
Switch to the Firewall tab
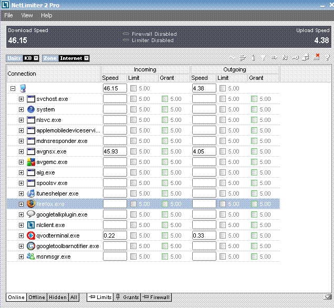coord(156,297)
